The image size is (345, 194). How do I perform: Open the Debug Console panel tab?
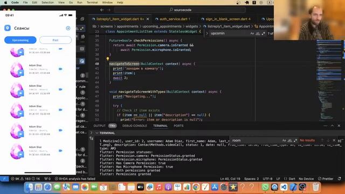point(134,126)
